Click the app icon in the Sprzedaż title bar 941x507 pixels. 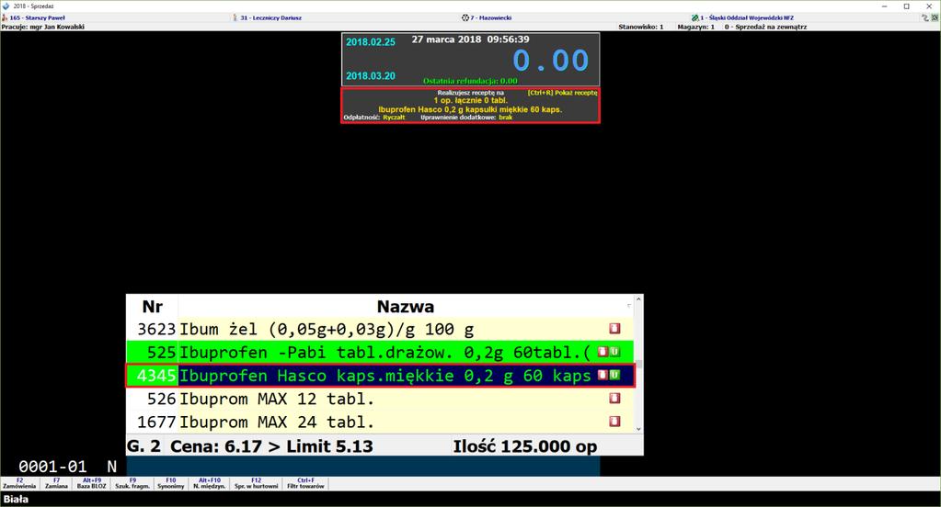click(6, 6)
